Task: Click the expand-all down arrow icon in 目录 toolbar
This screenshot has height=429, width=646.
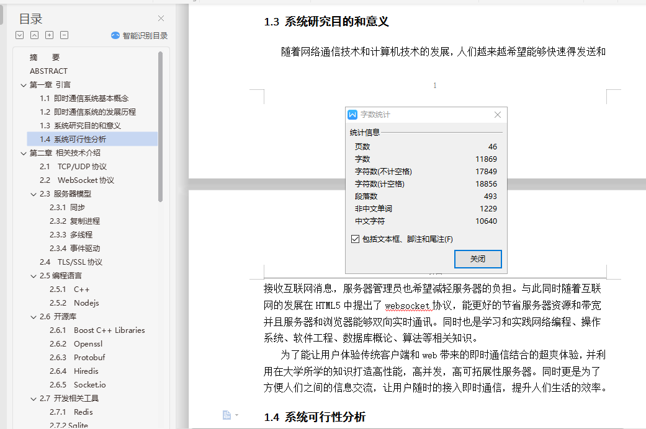Action: pos(19,35)
